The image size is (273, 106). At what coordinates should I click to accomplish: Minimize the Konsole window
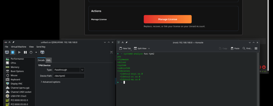[250, 43]
